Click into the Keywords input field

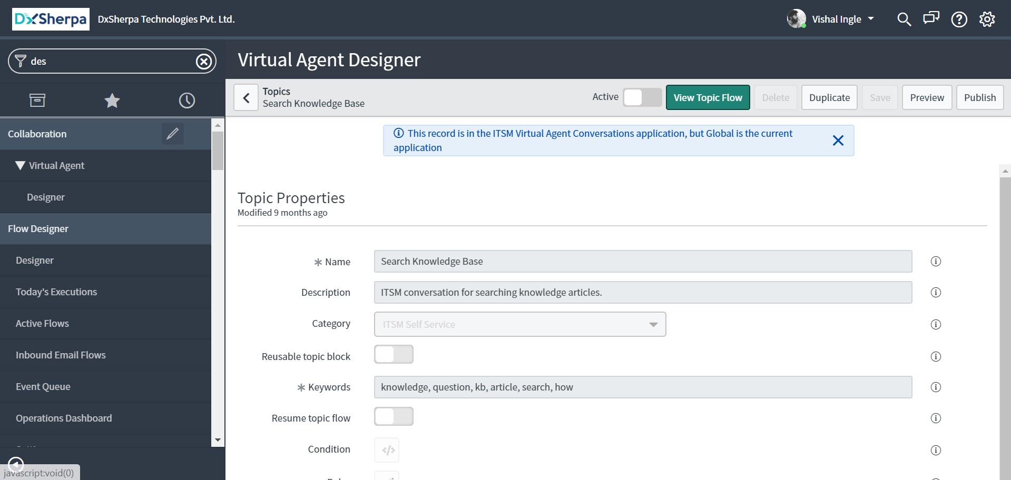pos(642,387)
